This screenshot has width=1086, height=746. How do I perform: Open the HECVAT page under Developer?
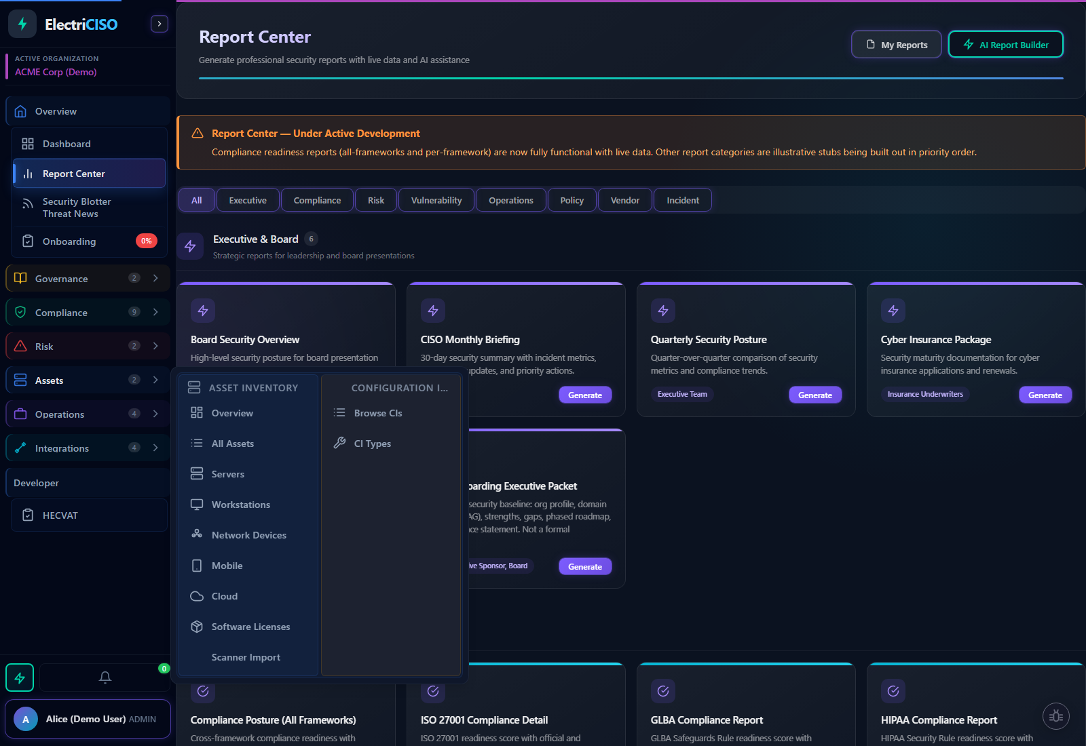click(x=60, y=515)
